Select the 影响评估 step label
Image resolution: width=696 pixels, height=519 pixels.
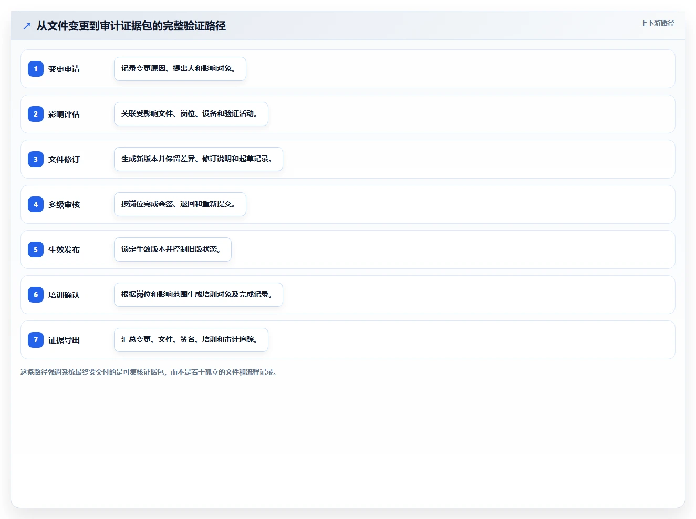coord(64,114)
